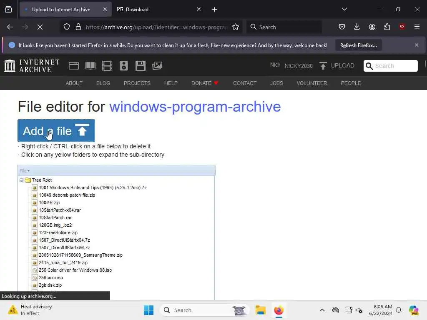
Task: Click the Upload arrow icon in header
Action: [x=323, y=66]
